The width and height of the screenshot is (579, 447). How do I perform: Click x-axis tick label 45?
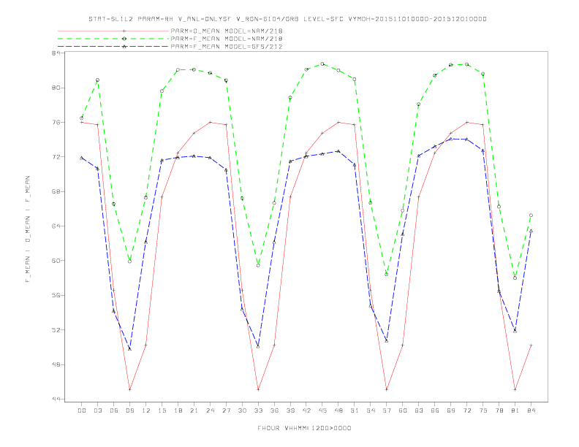pos(322,410)
